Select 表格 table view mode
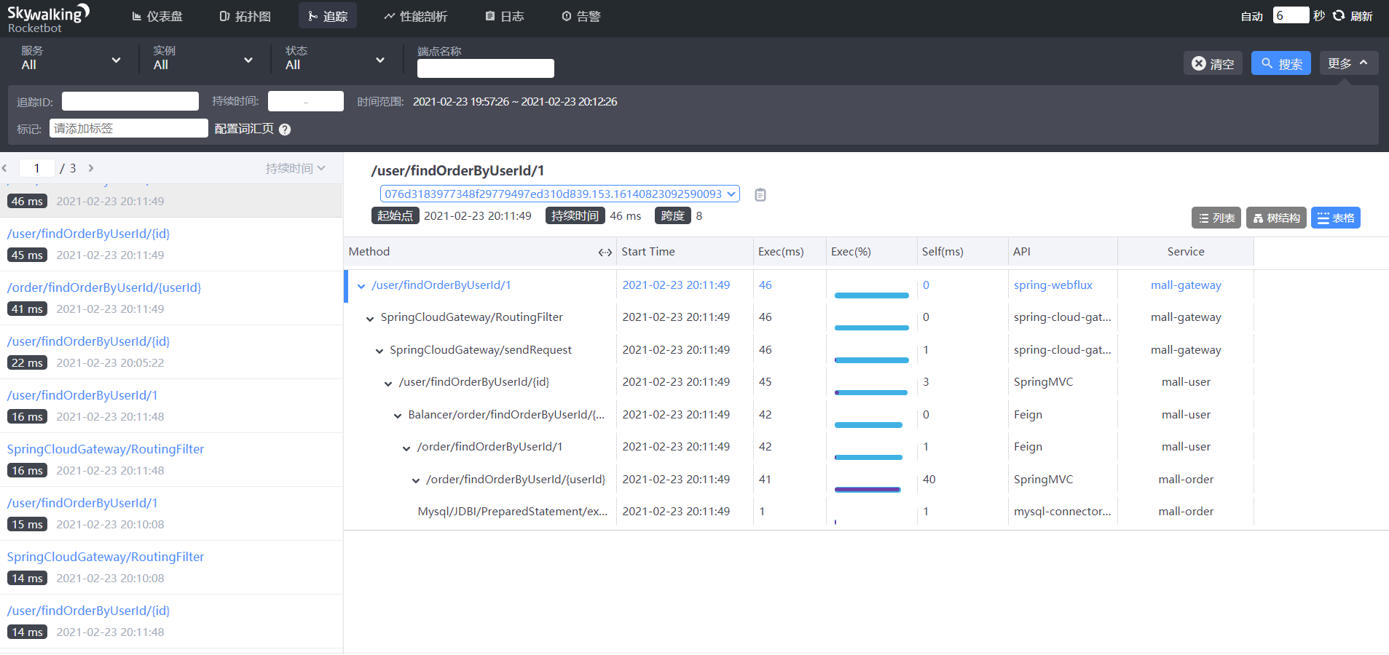This screenshot has width=1389, height=655. tap(1336, 218)
